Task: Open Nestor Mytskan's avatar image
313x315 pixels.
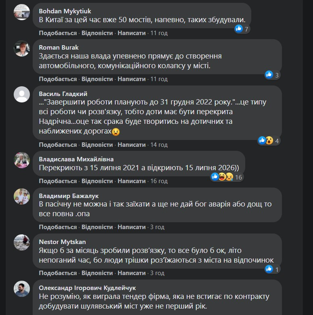Action: click(22, 242)
